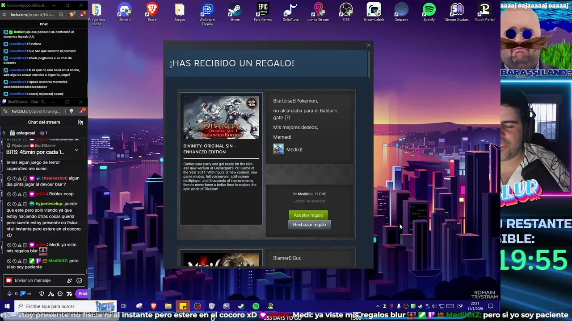Open the volume control in system tray

(434, 306)
